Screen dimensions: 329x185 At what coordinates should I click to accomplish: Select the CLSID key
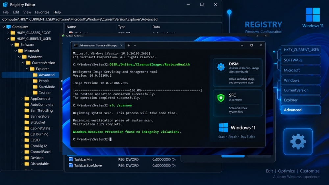click(x=35, y=140)
